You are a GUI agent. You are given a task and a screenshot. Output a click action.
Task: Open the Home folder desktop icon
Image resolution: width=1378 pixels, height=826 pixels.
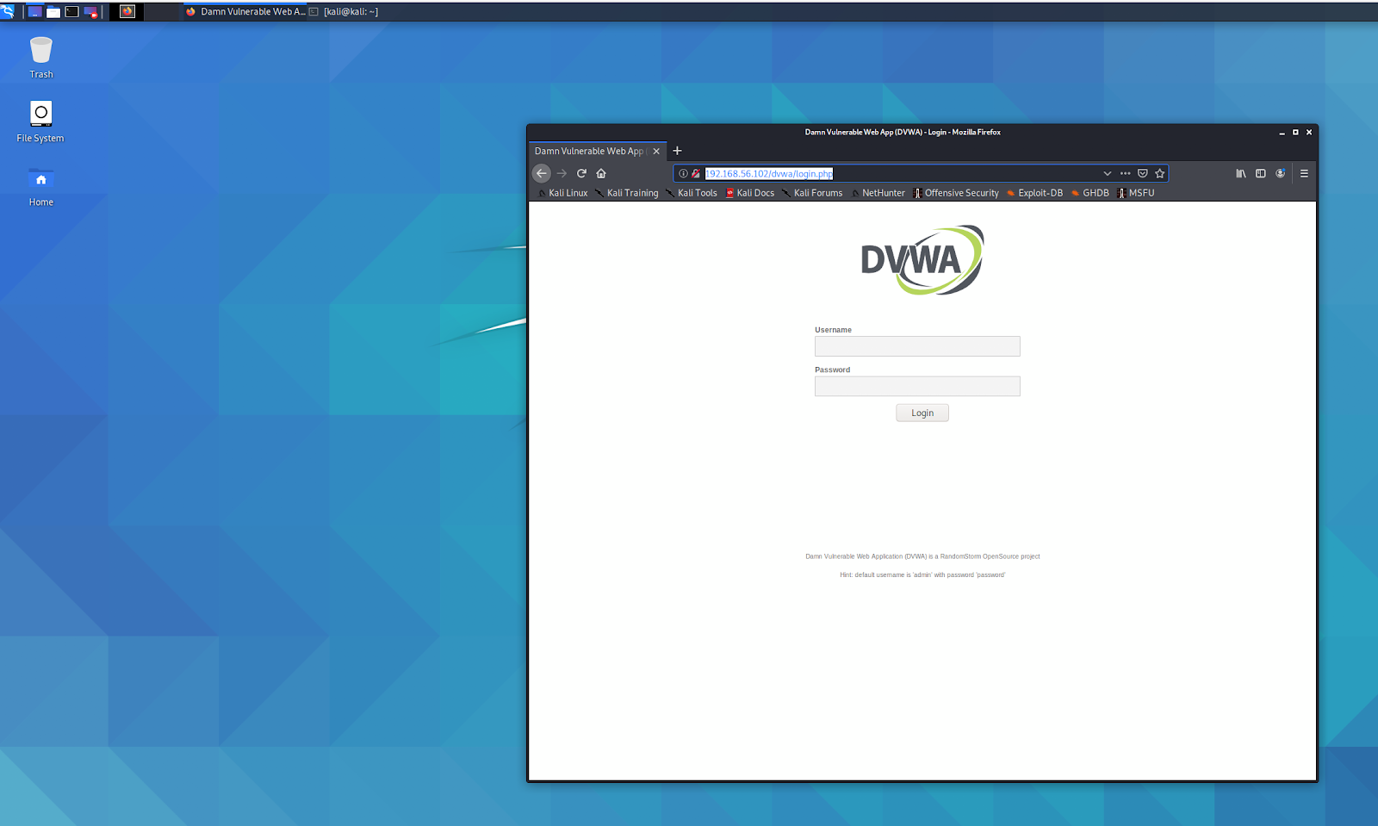[x=41, y=186]
